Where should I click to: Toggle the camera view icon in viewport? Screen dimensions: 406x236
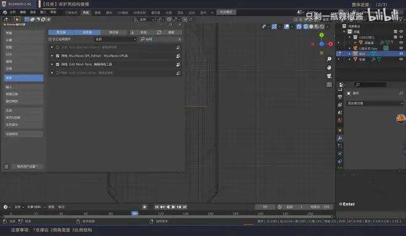329,76
